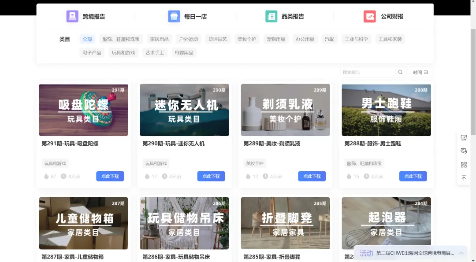The height and width of the screenshot is (262, 476).
Task: Open title 第285期-家具-折叠脚凳
Action: click(272, 257)
